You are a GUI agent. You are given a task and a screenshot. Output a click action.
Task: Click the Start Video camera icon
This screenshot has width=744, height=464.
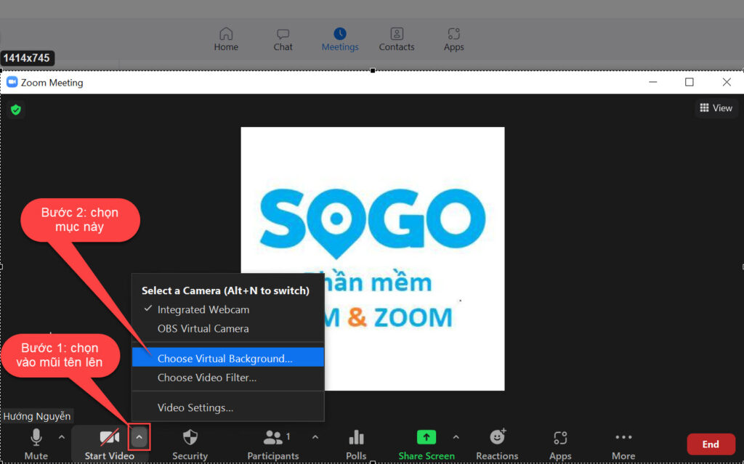[110, 438]
